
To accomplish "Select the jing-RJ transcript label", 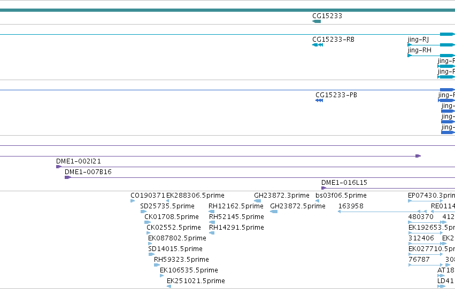I will click(418, 40).
